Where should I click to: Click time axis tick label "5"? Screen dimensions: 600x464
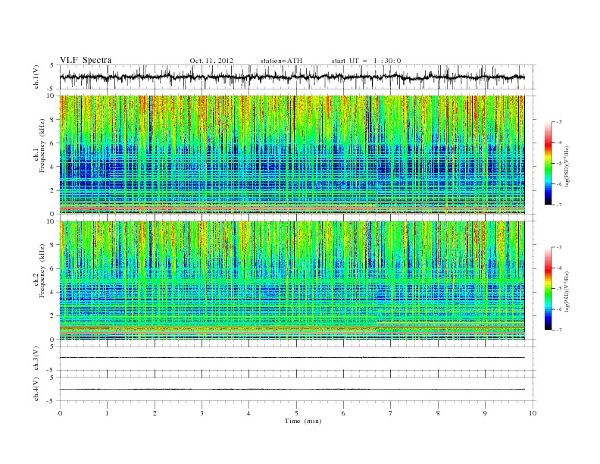tap(296, 413)
